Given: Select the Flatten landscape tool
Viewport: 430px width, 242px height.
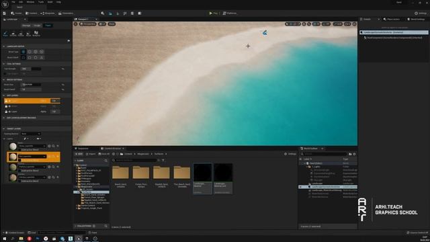Looking at the screenshot, I should 21,34.
